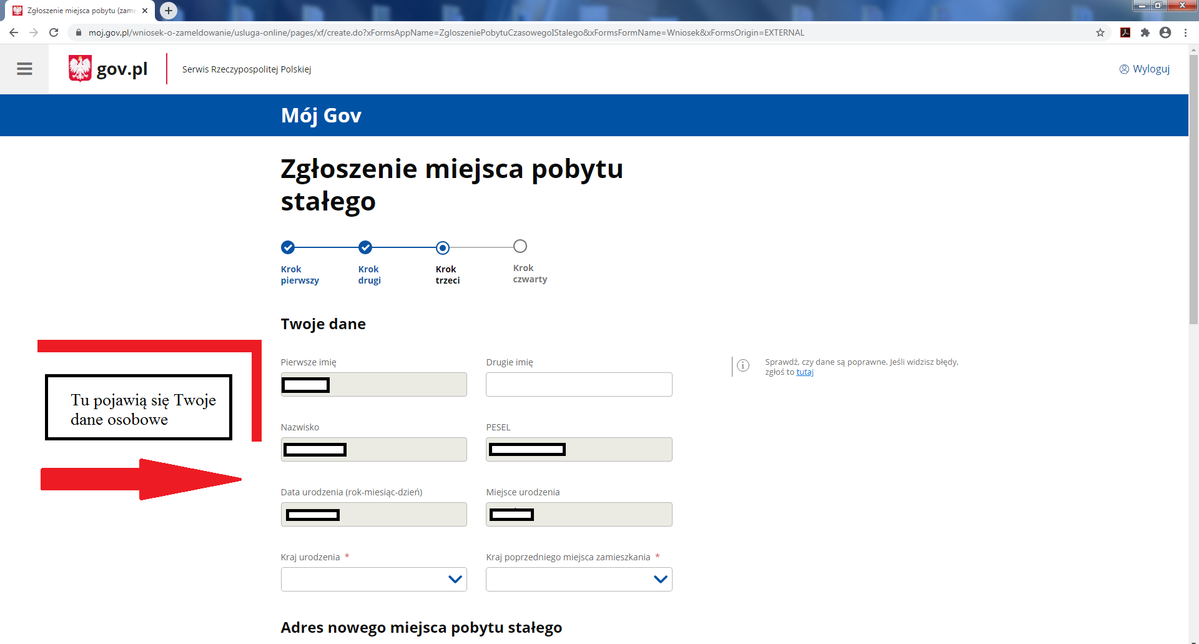Click the PESEL field
This screenshot has width=1199, height=644.
579,449
